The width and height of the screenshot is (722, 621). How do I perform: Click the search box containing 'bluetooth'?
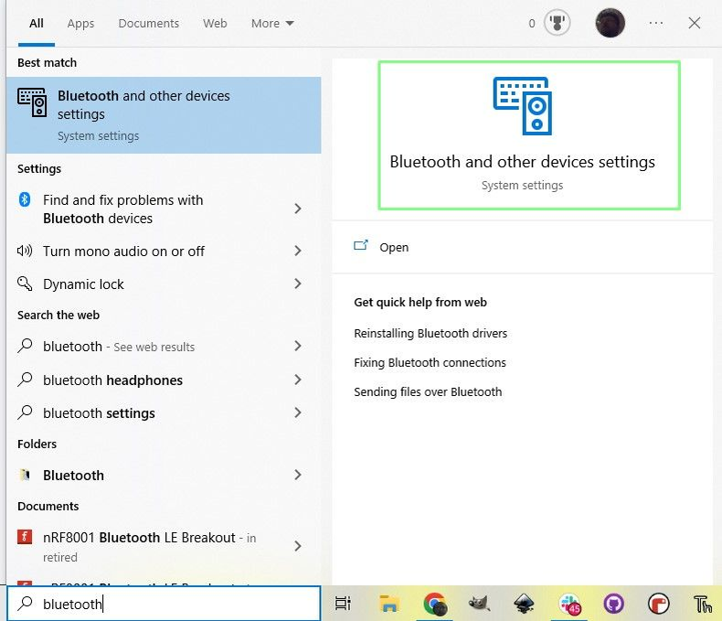(164, 603)
